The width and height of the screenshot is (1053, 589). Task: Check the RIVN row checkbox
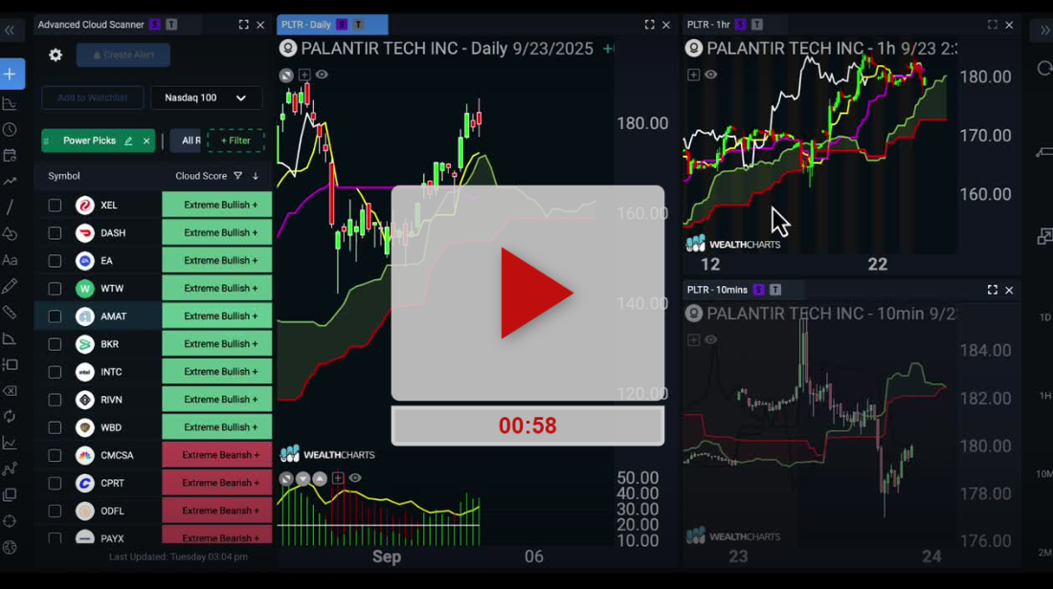pyautogui.click(x=56, y=400)
